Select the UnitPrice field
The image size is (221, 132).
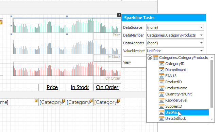pyautogui.click(x=186, y=112)
